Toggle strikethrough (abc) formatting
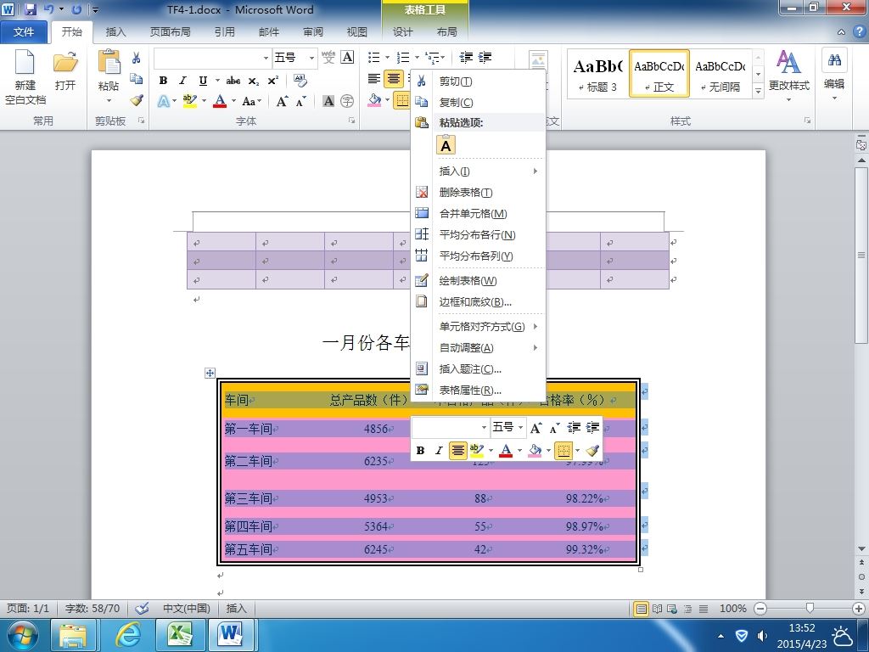This screenshot has width=869, height=652. click(x=233, y=81)
